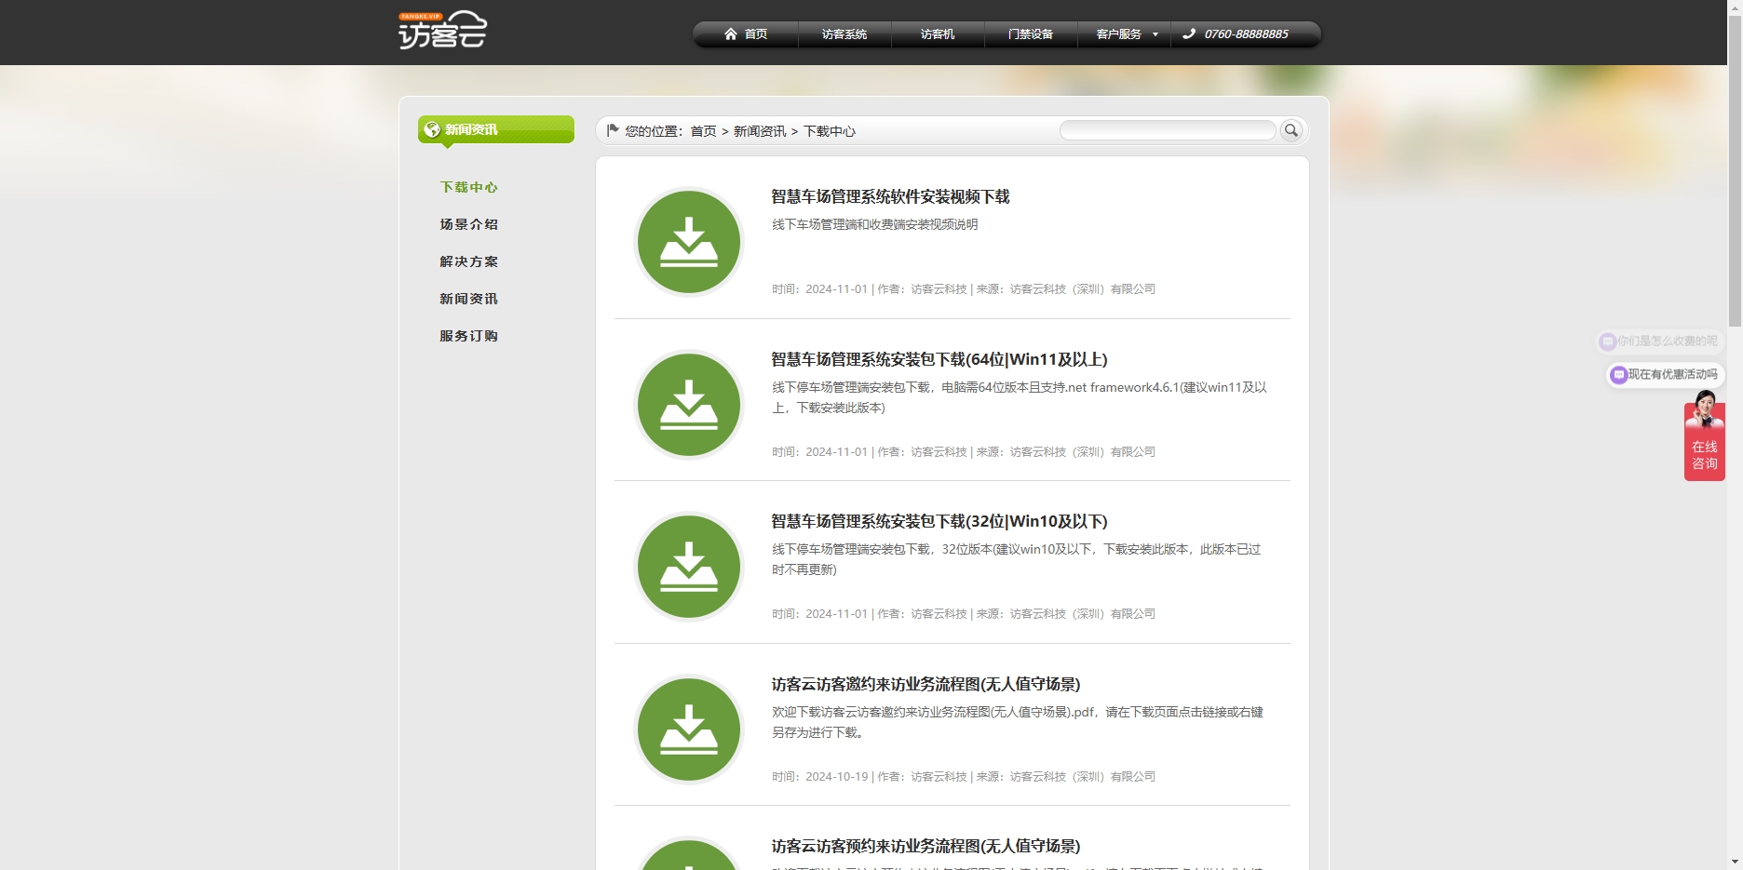Click the home icon beside 首页
This screenshot has height=870, width=1743.
tap(731, 34)
